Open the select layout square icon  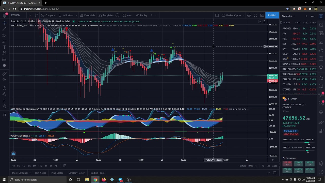pos(217,15)
